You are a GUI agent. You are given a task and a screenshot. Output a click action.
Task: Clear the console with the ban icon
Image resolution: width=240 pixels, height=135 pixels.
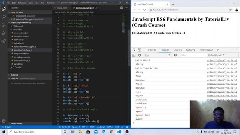click(139, 55)
